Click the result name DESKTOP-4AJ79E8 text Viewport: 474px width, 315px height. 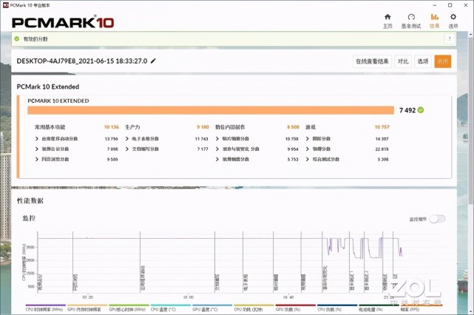pos(82,61)
